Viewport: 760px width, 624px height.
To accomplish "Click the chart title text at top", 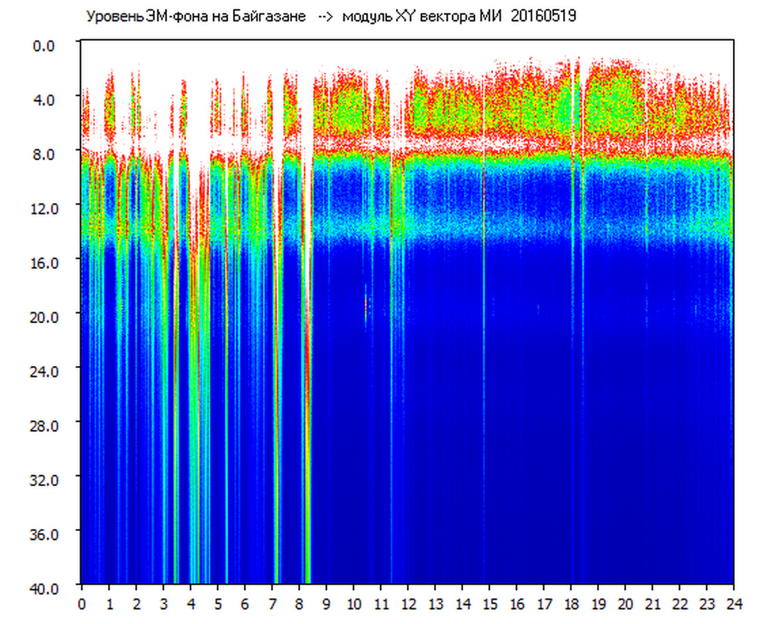I will pos(330,17).
